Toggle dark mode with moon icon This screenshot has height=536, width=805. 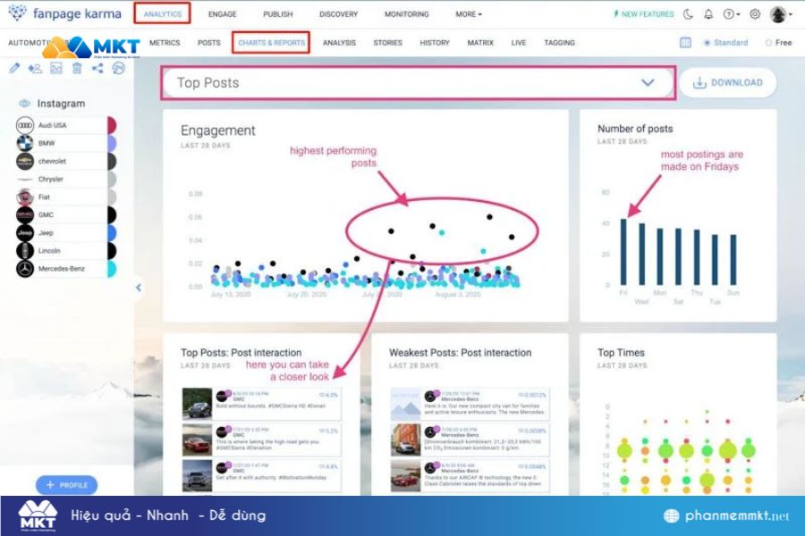tap(688, 14)
